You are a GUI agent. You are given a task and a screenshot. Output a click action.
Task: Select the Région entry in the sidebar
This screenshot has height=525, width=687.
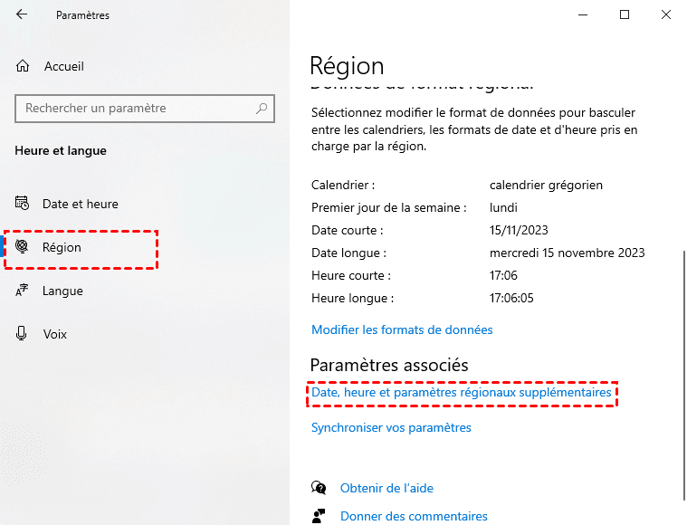click(x=62, y=247)
